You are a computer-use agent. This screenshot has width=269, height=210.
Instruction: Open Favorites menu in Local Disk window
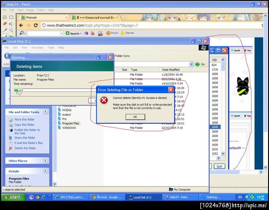tap(37, 47)
